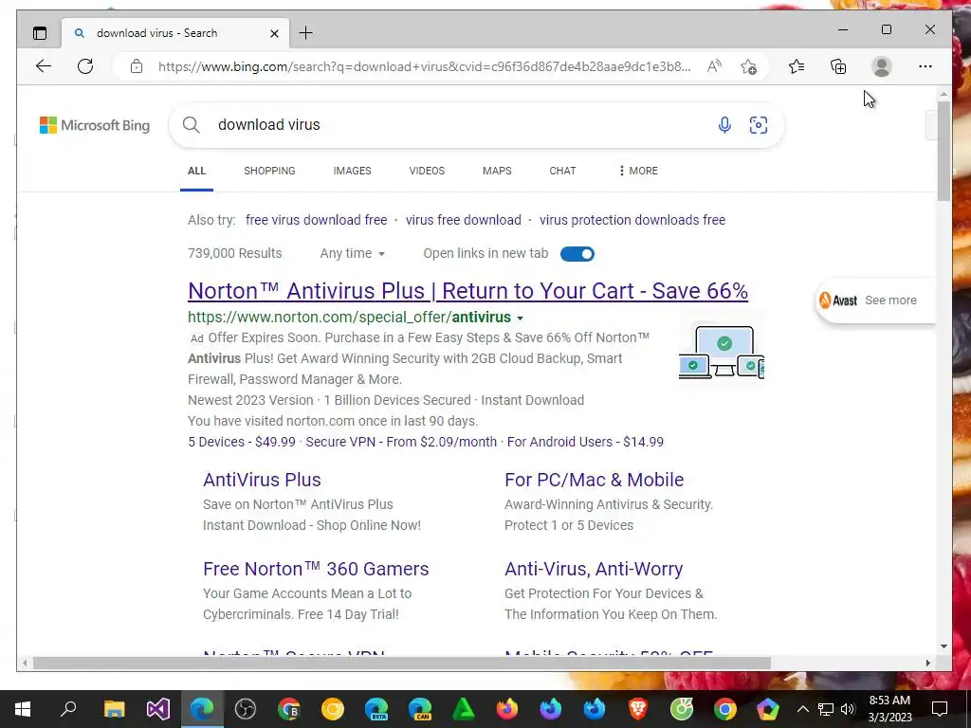
Task: Open Norton Antivirus Plus ad headline
Action: coord(467,291)
